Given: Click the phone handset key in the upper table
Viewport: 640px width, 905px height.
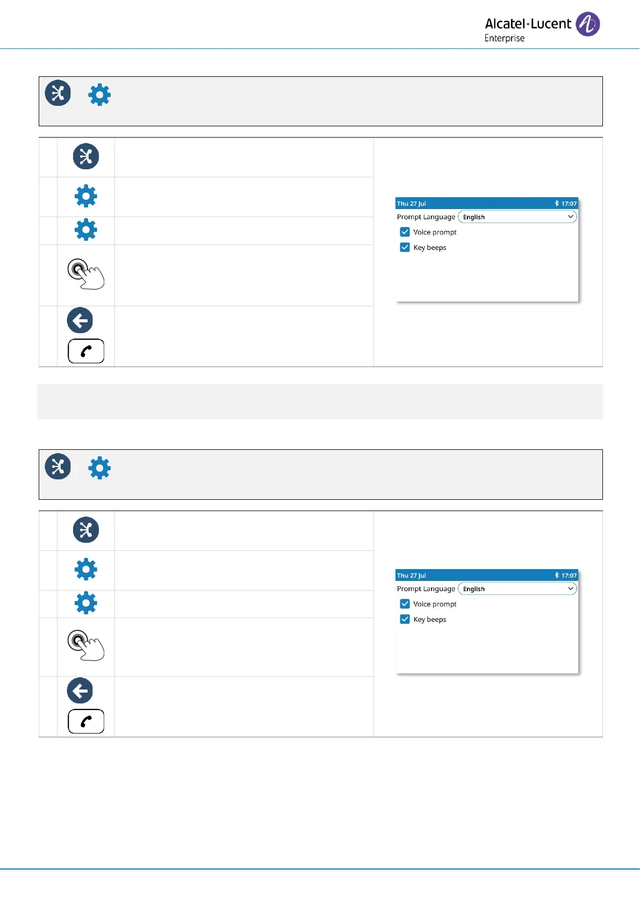Looking at the screenshot, I should point(86,351).
